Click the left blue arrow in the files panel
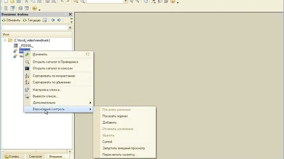The height and width of the screenshot is (159, 284). (53, 20)
